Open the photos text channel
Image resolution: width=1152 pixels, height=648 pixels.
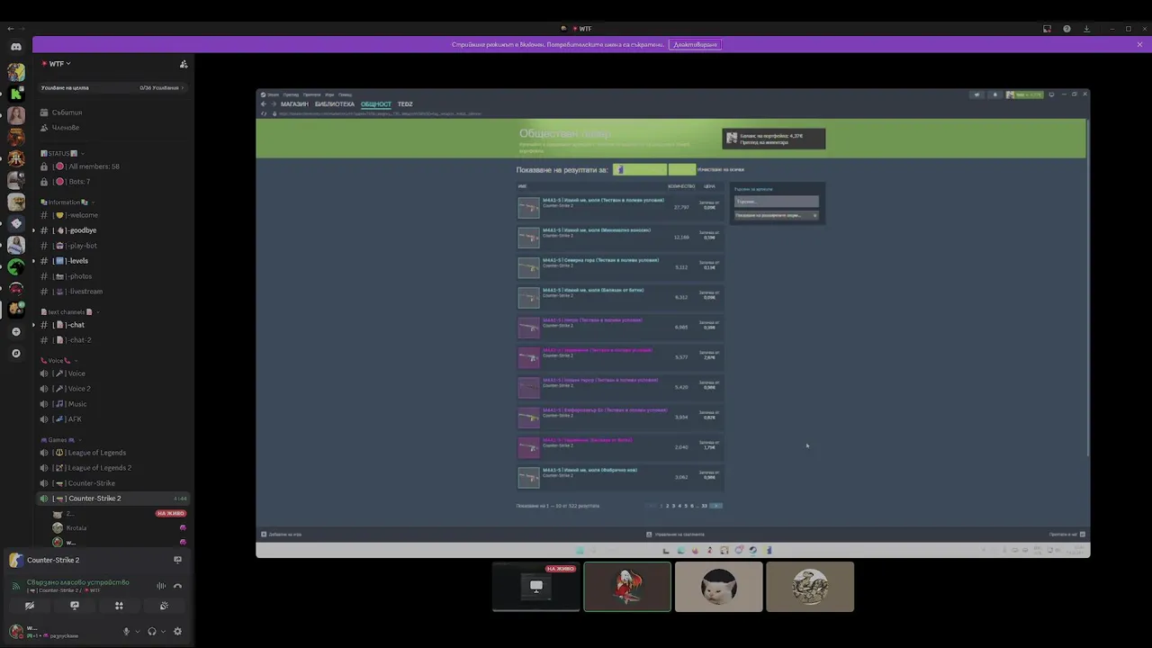tap(112, 276)
